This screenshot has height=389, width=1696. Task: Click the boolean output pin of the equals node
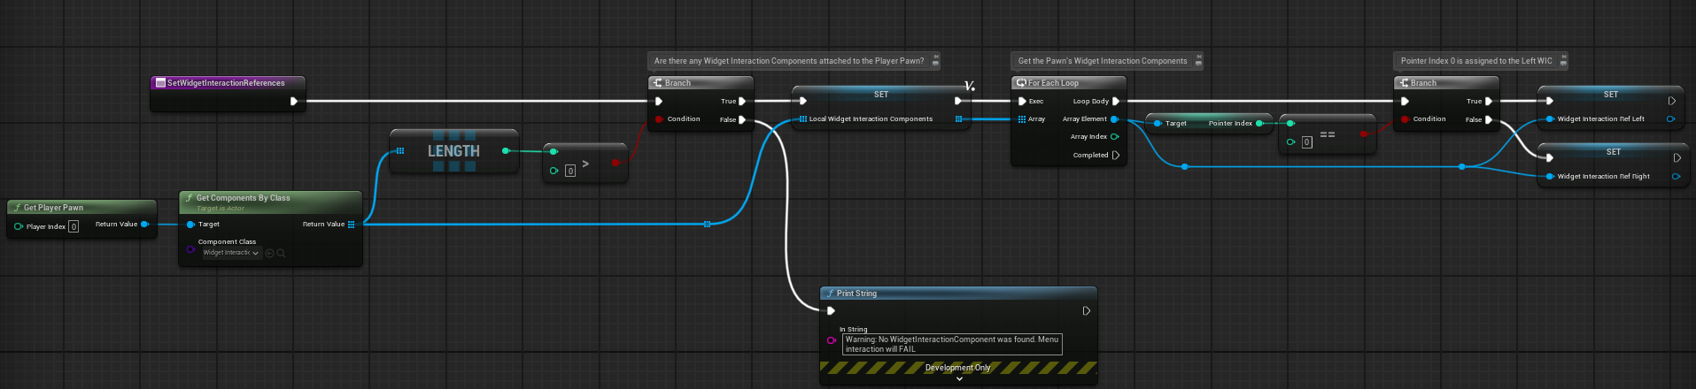1364,134
